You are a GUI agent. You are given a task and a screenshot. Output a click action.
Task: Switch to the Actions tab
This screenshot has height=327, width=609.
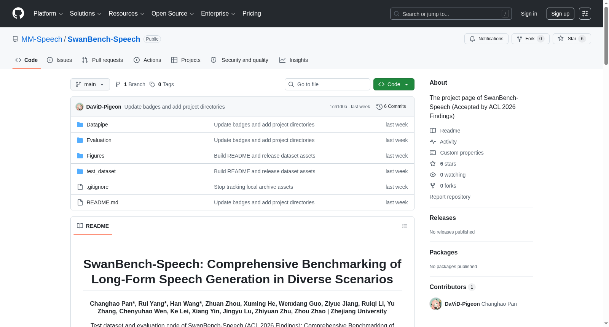tap(147, 60)
